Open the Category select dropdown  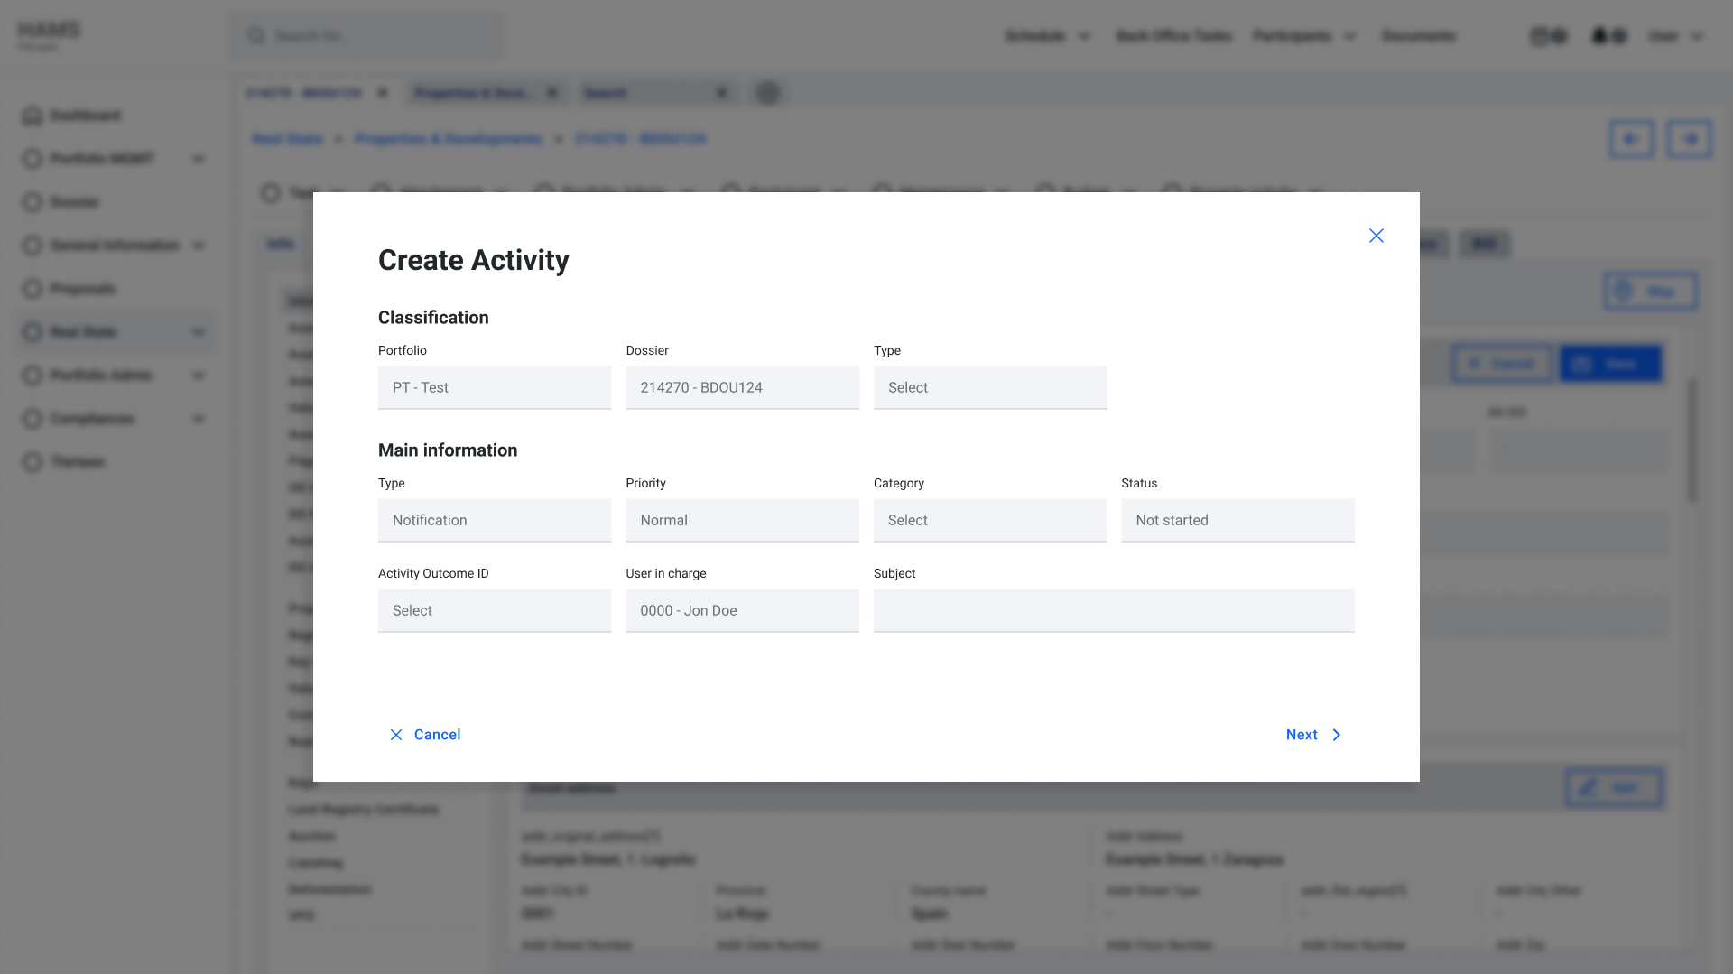989,520
